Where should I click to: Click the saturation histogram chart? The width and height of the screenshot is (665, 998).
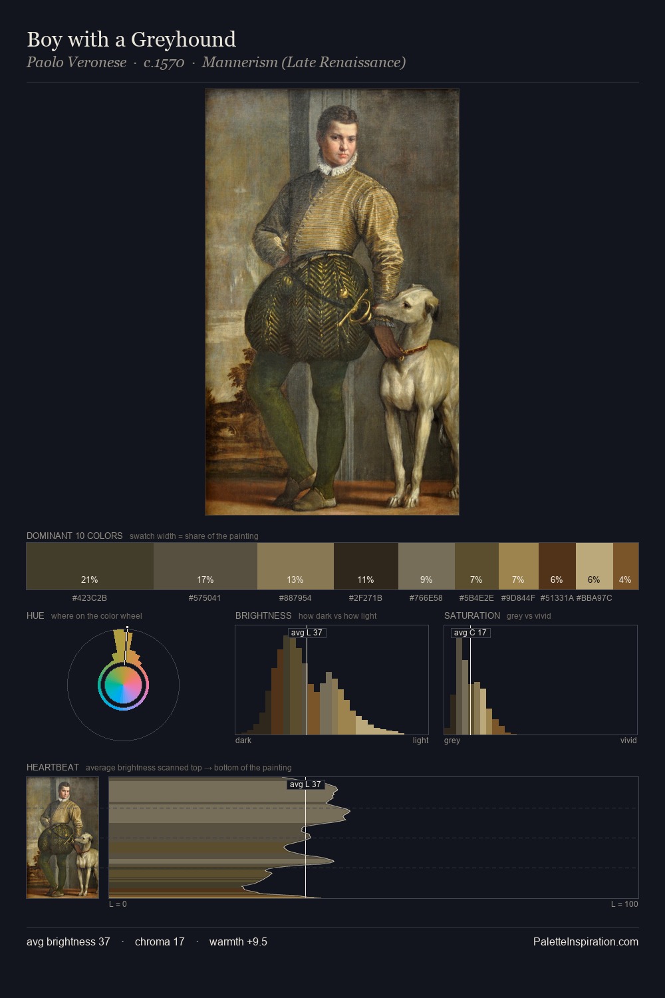click(541, 680)
